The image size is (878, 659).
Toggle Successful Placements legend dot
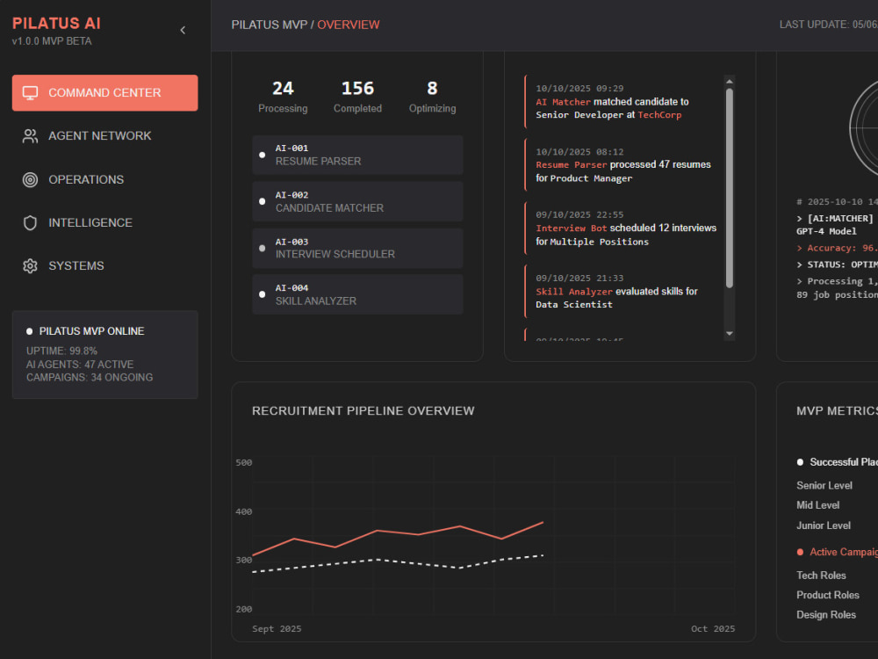coord(800,462)
